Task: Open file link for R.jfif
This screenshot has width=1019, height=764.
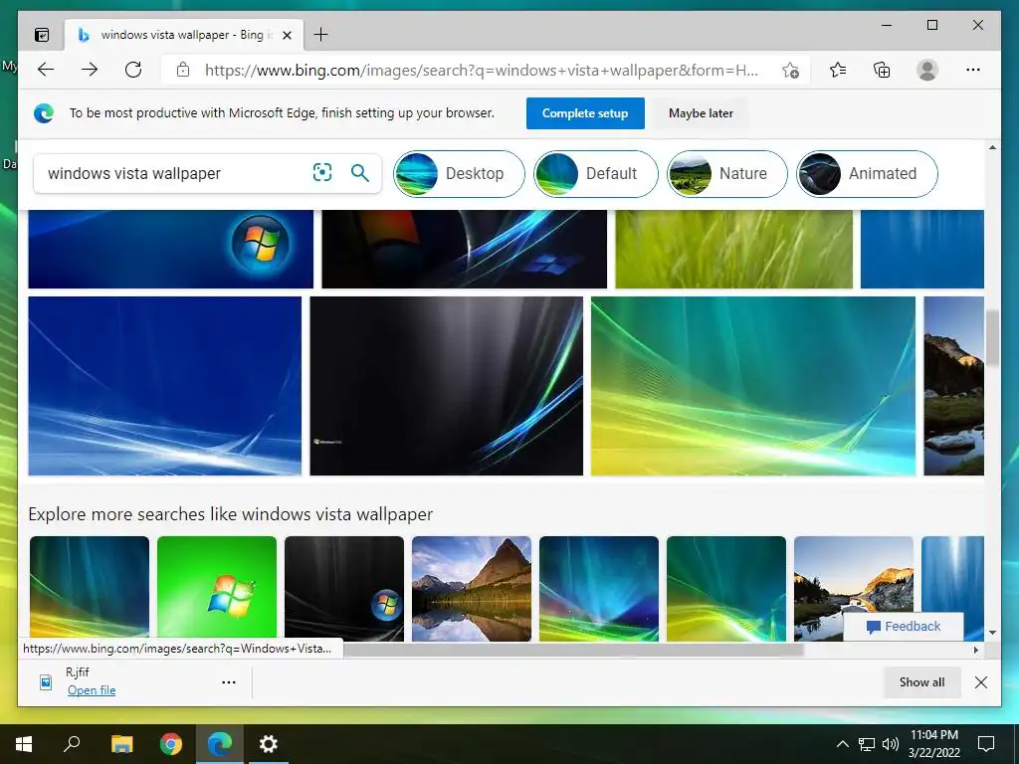Action: (92, 690)
